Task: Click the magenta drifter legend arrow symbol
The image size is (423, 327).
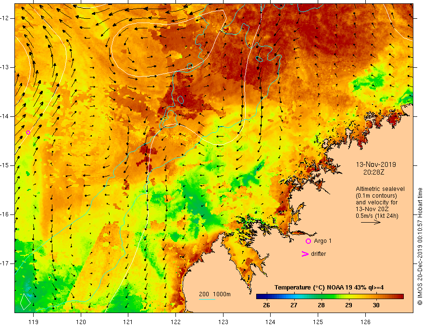Action: click(305, 254)
